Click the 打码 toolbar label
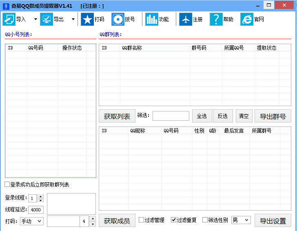Viewport: 297px width, 231px height. pos(100,19)
